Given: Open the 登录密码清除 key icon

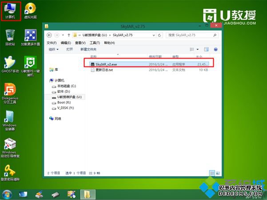Looking at the screenshot, I should tap(10, 173).
